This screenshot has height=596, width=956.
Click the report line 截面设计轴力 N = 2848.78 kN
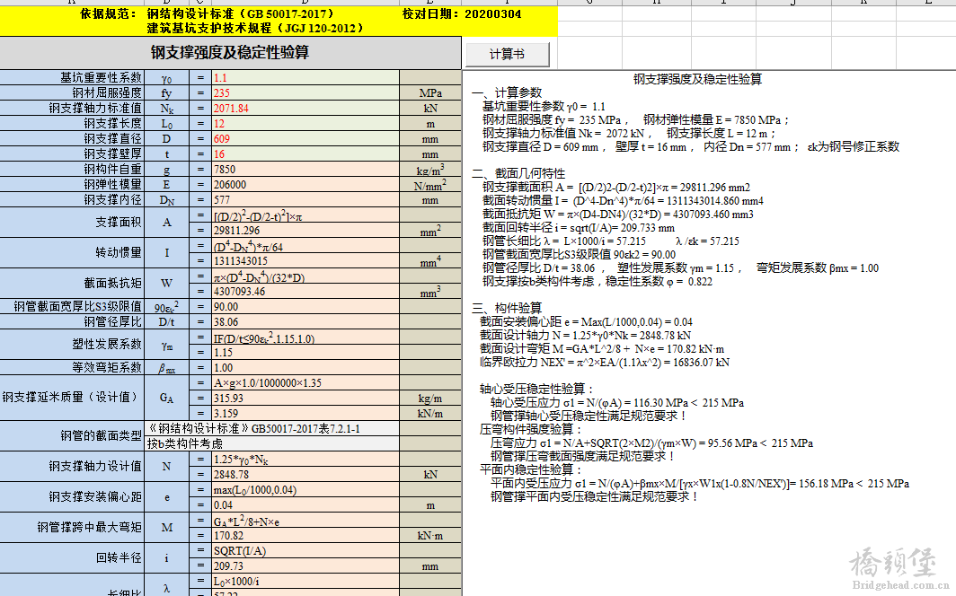585,336
